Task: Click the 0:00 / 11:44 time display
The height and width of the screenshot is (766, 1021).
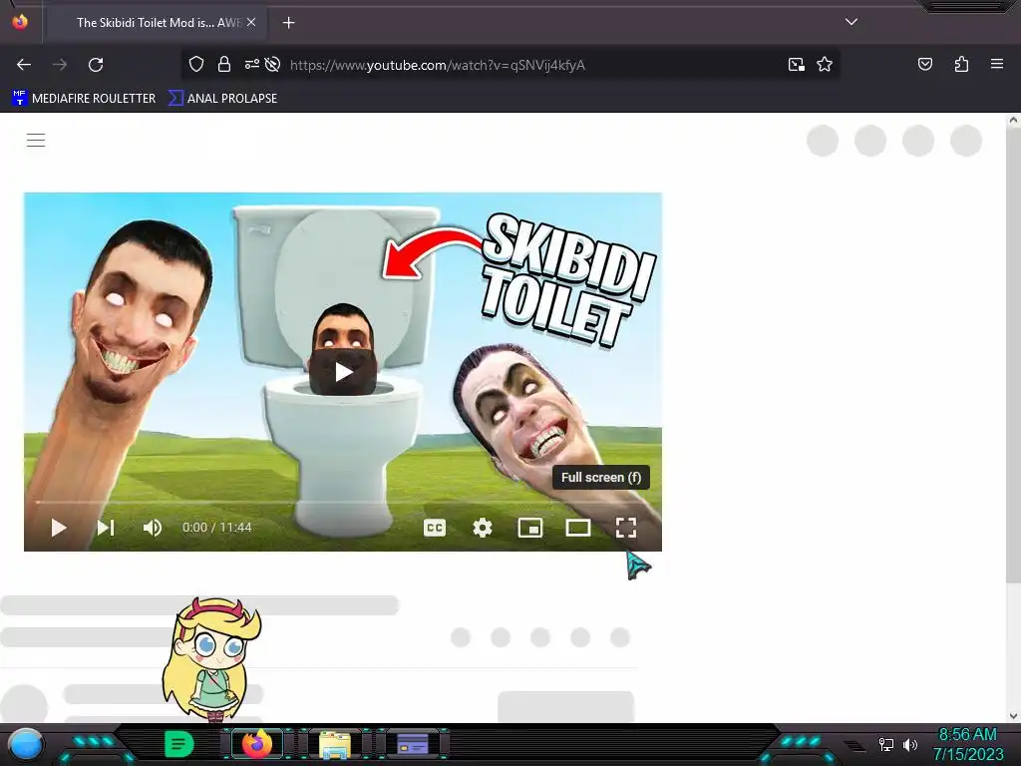Action: click(216, 528)
